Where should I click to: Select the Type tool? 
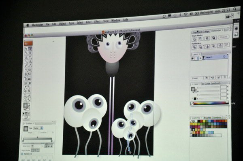click(30, 57)
